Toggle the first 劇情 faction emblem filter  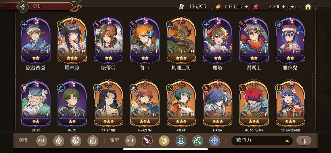click(59, 141)
